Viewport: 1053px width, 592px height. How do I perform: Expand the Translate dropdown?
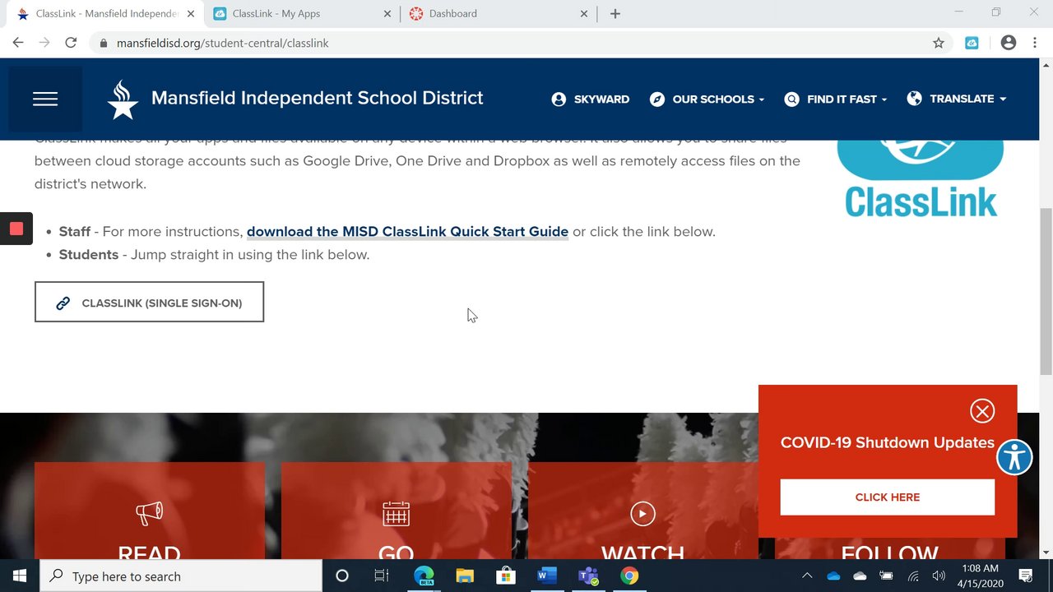pos(956,99)
